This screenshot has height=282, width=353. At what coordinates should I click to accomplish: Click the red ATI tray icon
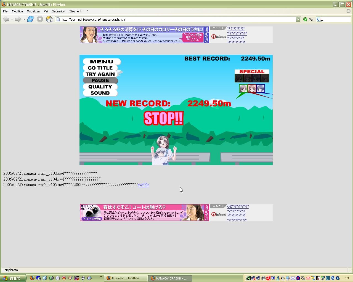(x=308, y=278)
